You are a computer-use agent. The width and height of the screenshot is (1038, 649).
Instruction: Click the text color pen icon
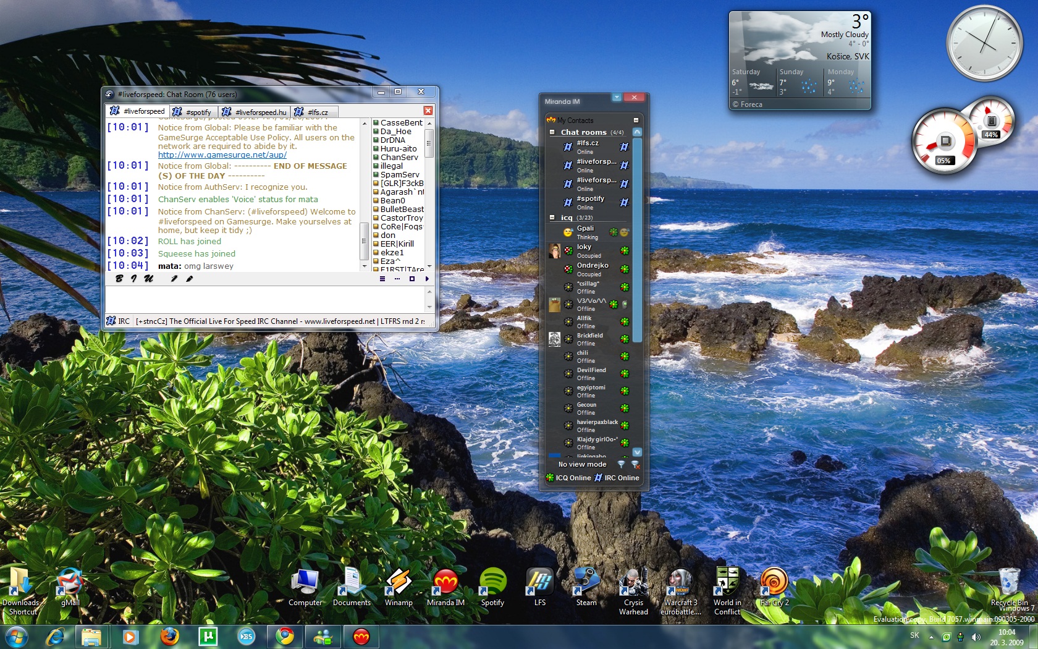point(174,279)
